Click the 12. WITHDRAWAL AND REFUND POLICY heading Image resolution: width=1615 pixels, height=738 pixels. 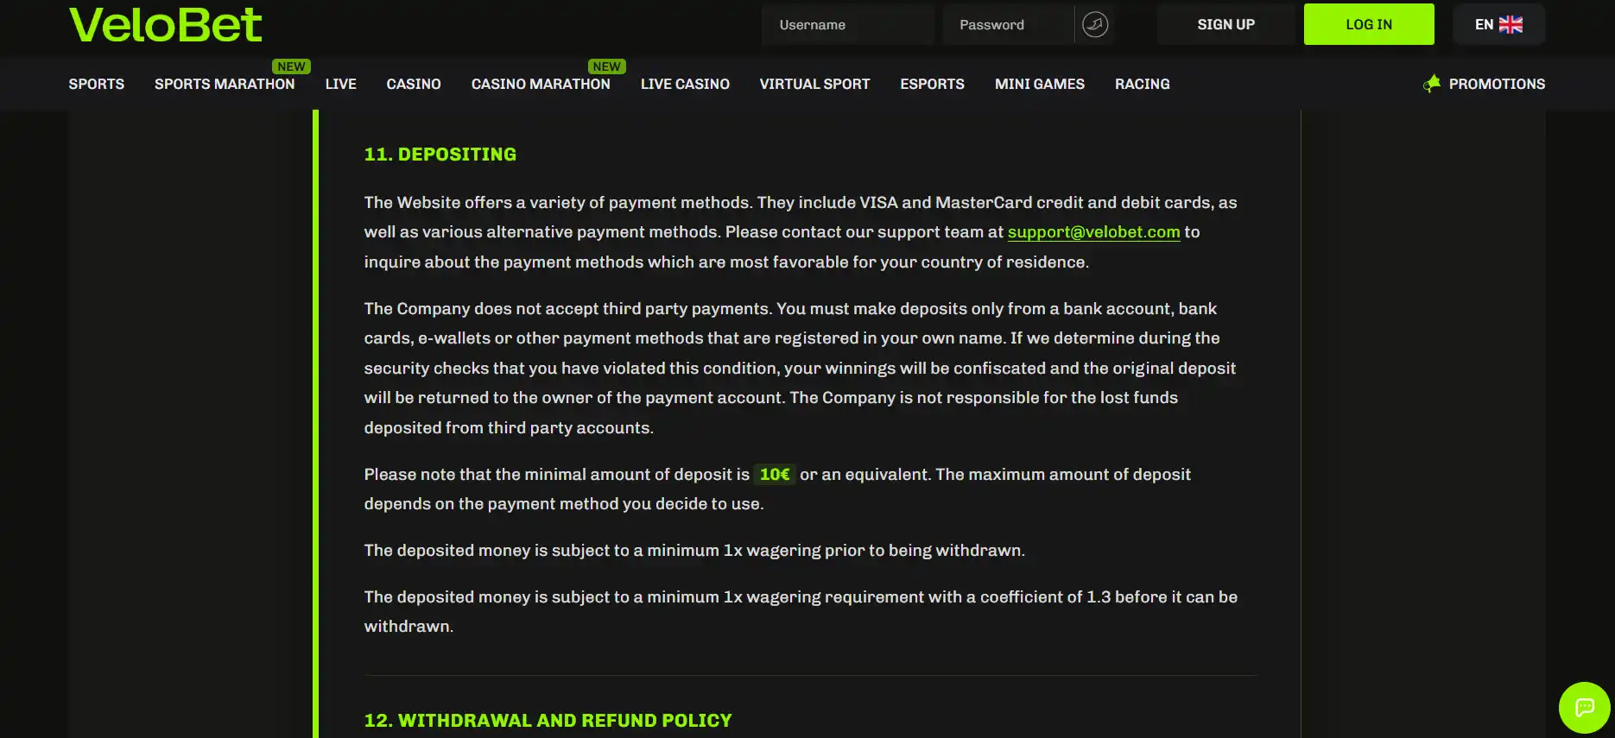coord(548,721)
